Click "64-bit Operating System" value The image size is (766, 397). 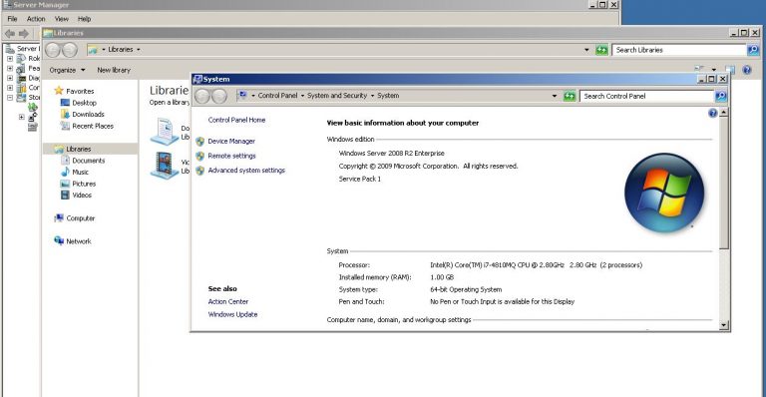point(466,289)
